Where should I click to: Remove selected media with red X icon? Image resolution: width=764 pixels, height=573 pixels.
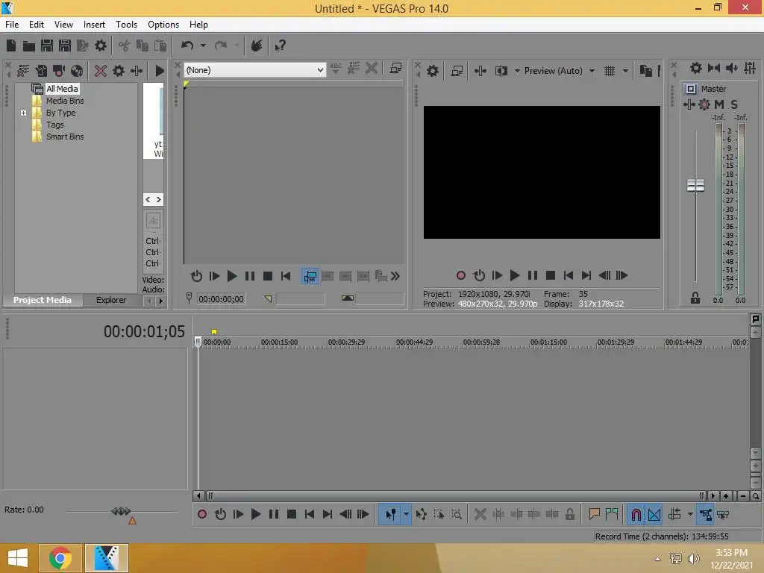[x=101, y=71]
